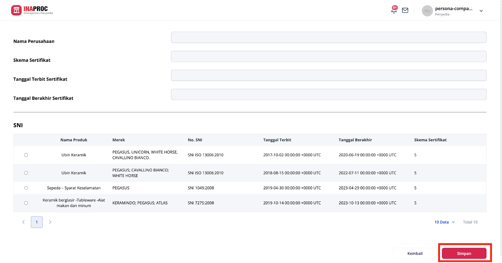Click SNI 7275:2008 cell
Viewport: 502px width, 263px height.
[x=201, y=203]
